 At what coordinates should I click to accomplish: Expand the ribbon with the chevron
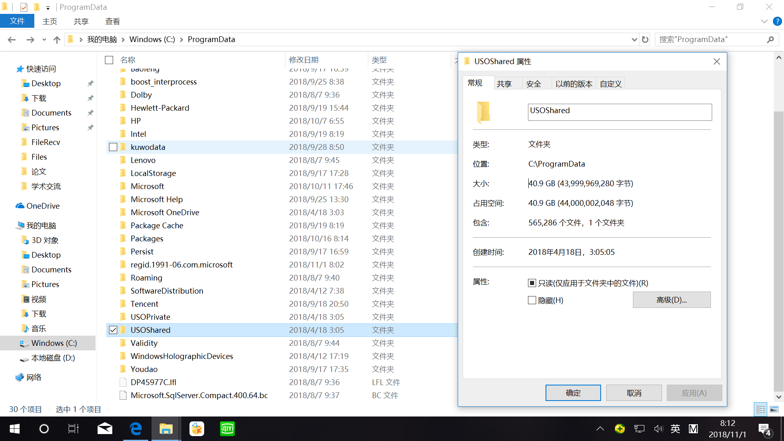coord(764,22)
